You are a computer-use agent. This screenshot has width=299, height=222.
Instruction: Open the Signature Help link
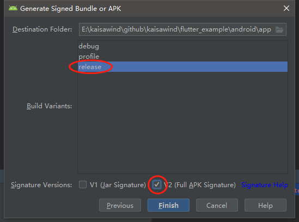click(x=265, y=185)
